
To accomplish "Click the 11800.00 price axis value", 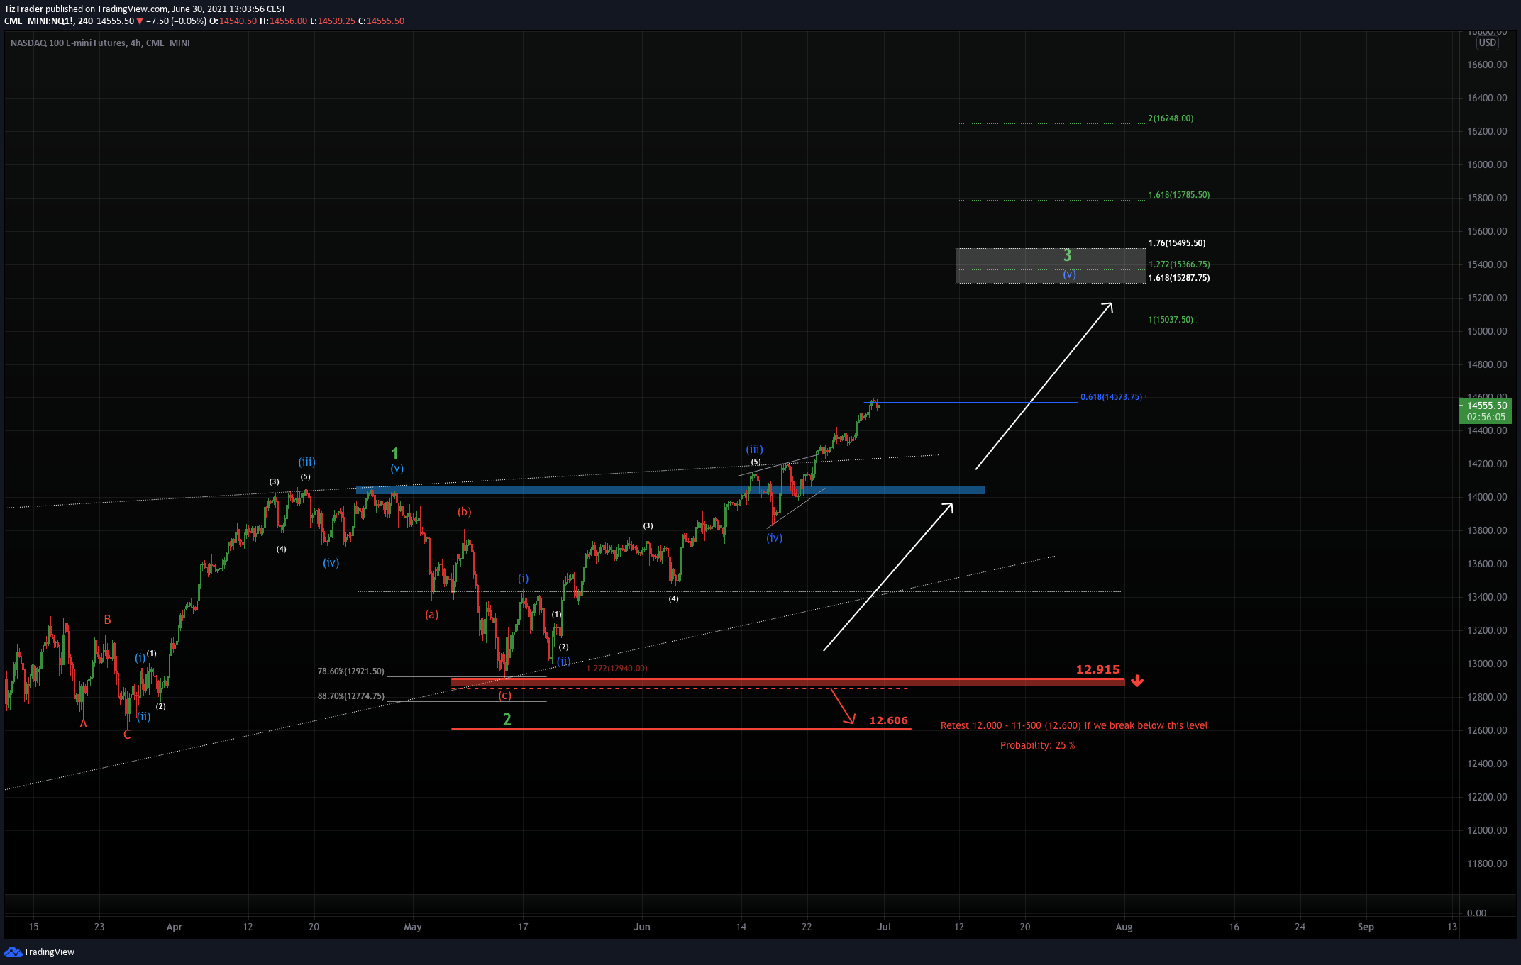I will (1487, 864).
